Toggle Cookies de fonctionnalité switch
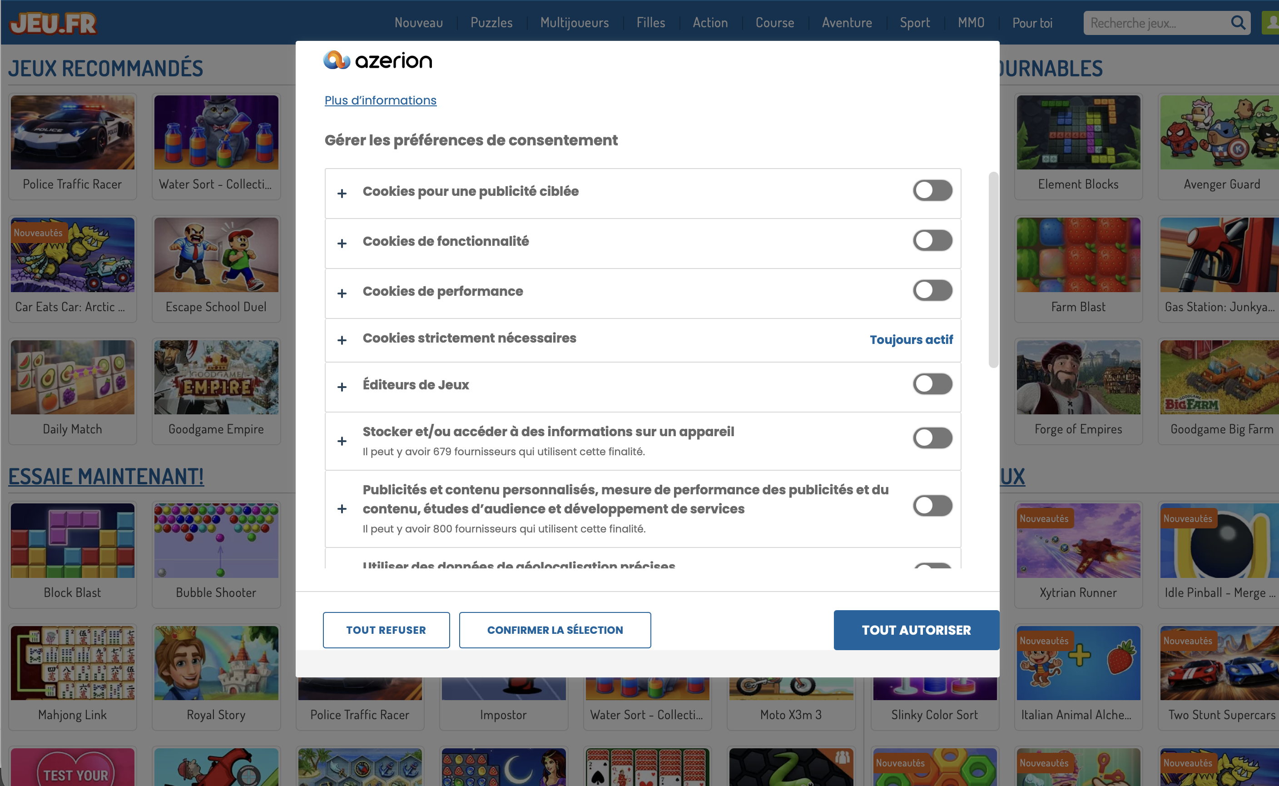 933,241
